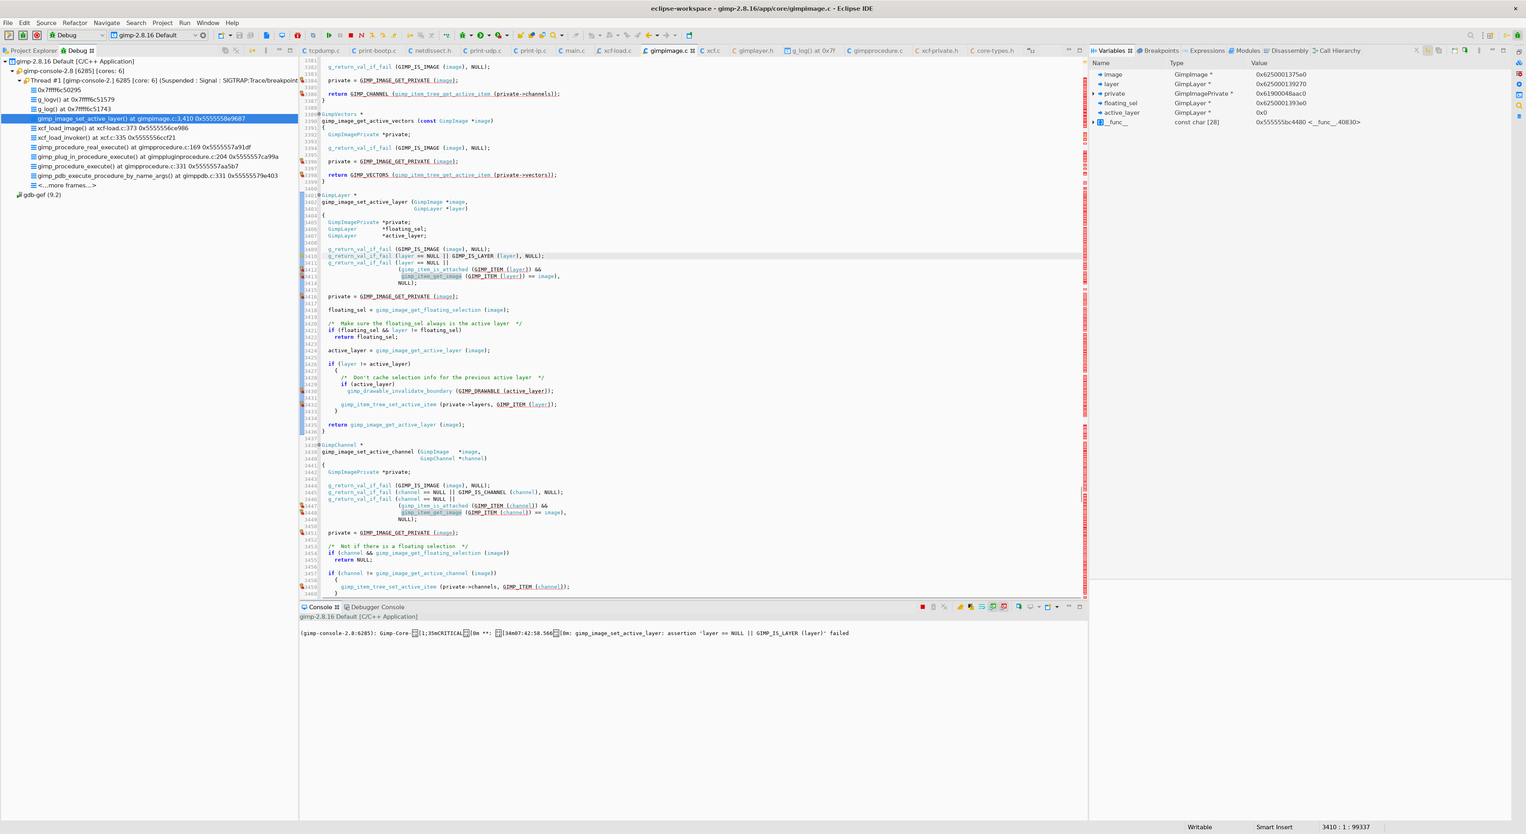The image size is (1526, 834).
Task: Toggle Pin Console icon
Action: pos(1019,607)
